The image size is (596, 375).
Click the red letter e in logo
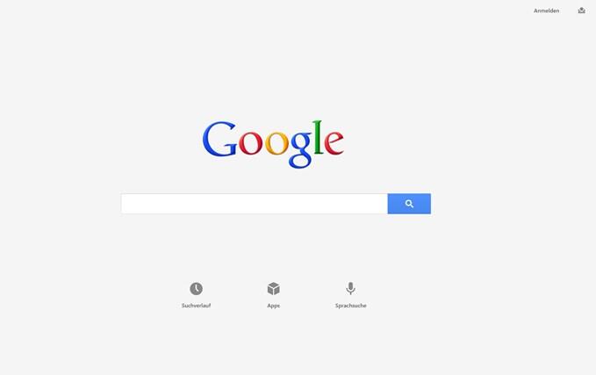(334, 142)
